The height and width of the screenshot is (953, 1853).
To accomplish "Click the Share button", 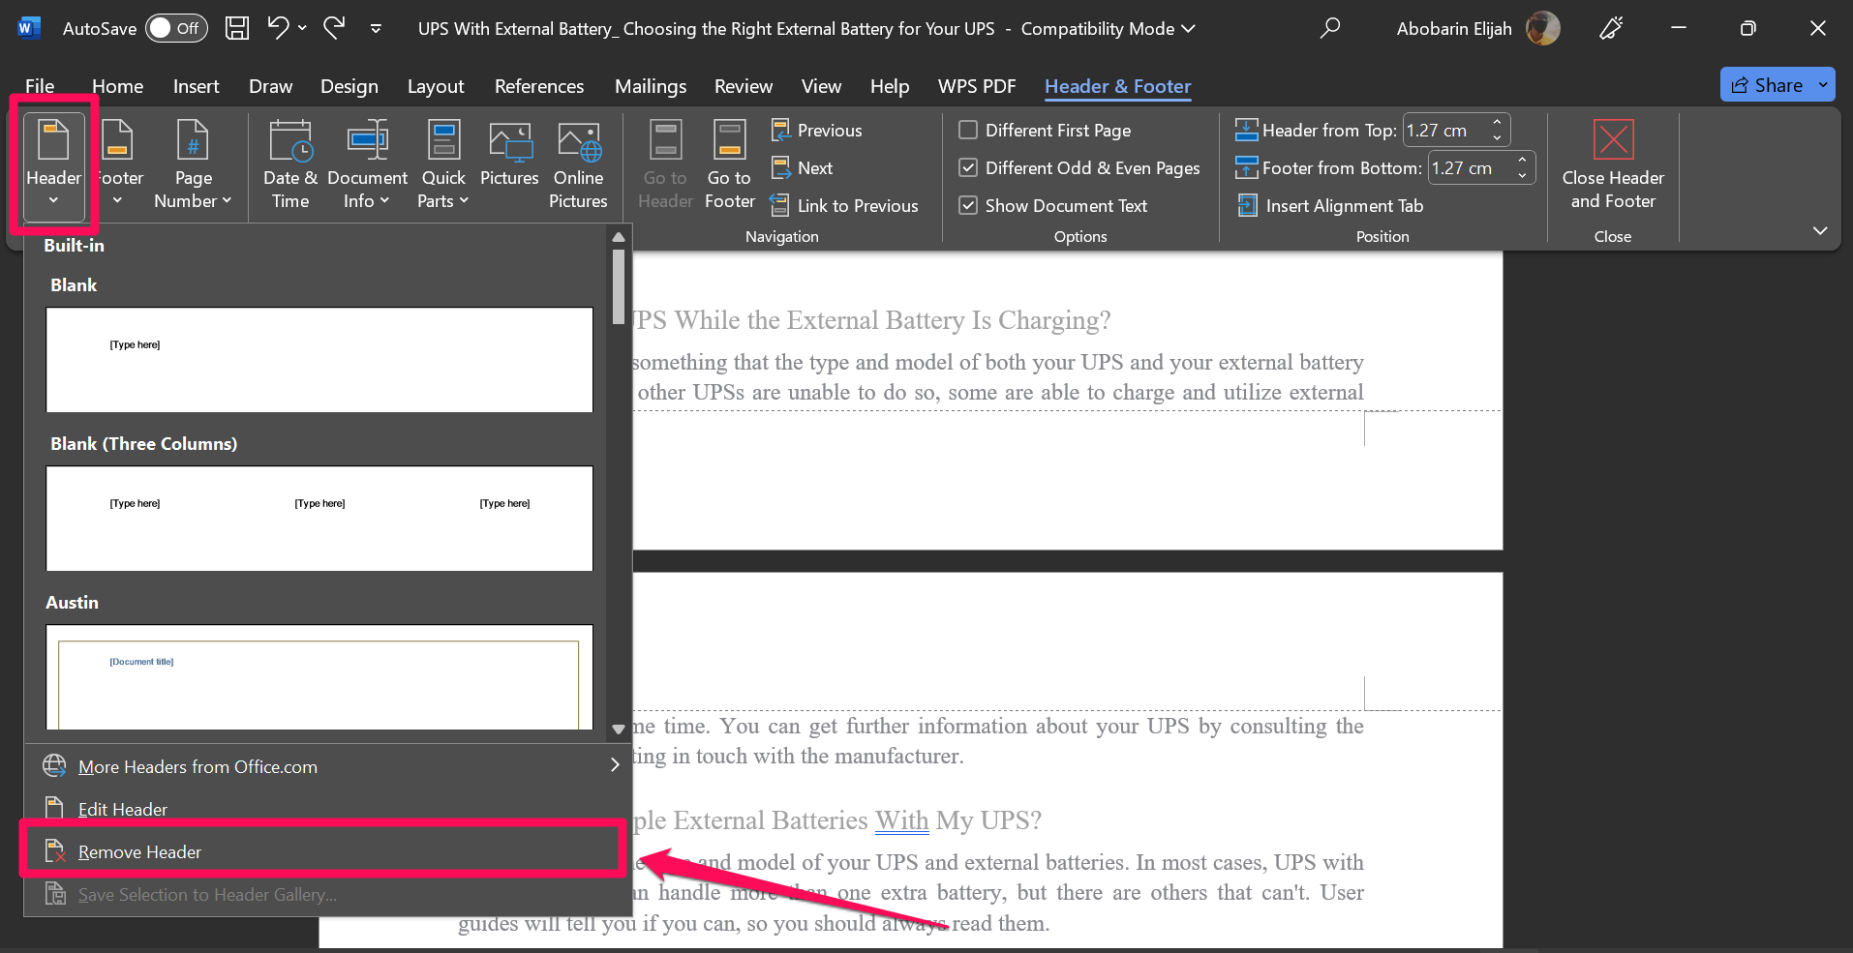I will (x=1767, y=85).
